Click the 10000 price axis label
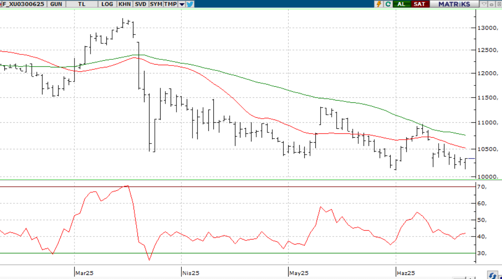 coord(488,176)
